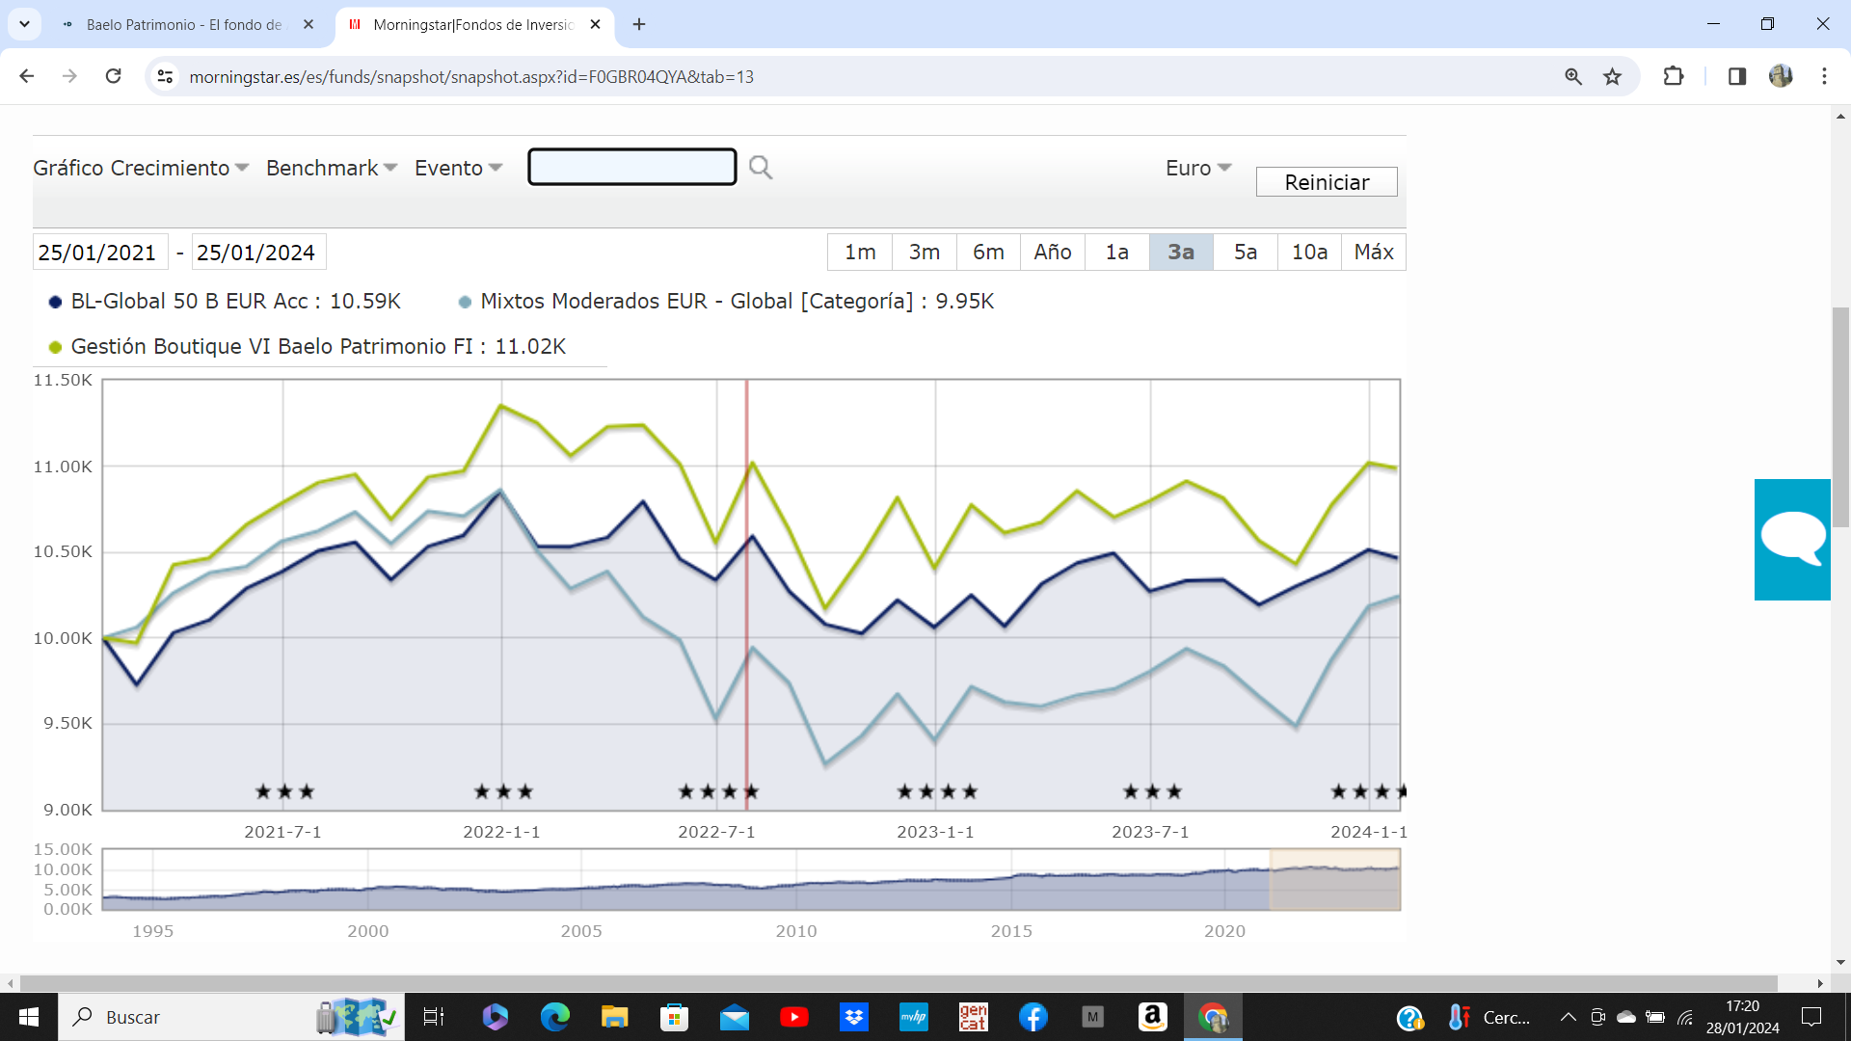The height and width of the screenshot is (1041, 1851).
Task: Click the address bar URL
Action: tap(471, 76)
